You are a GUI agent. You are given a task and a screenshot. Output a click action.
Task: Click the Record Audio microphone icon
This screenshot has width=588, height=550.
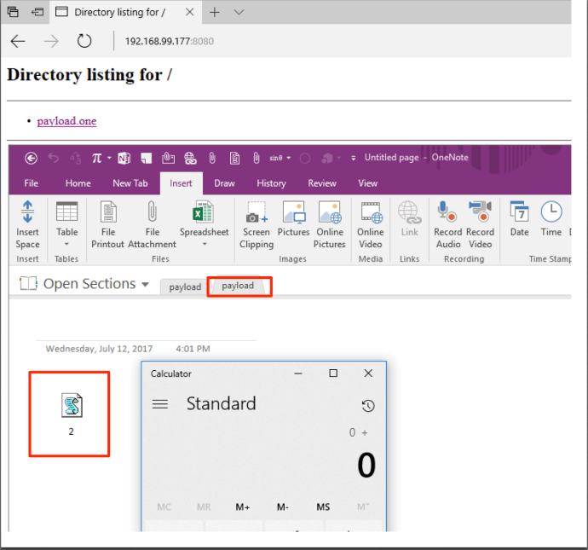click(x=447, y=212)
